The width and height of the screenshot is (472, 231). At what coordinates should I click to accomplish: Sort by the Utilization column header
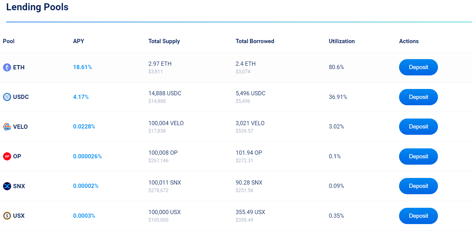(x=341, y=41)
